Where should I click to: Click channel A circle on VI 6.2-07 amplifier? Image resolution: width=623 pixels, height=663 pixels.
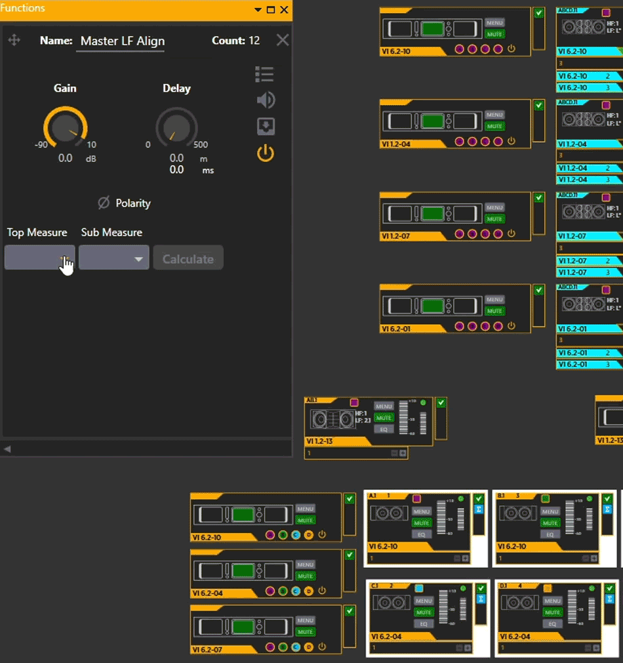pyautogui.click(x=270, y=647)
